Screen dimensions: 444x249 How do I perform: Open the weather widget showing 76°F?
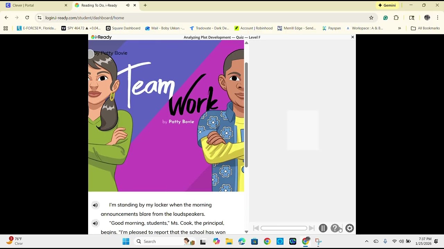(x=14, y=241)
